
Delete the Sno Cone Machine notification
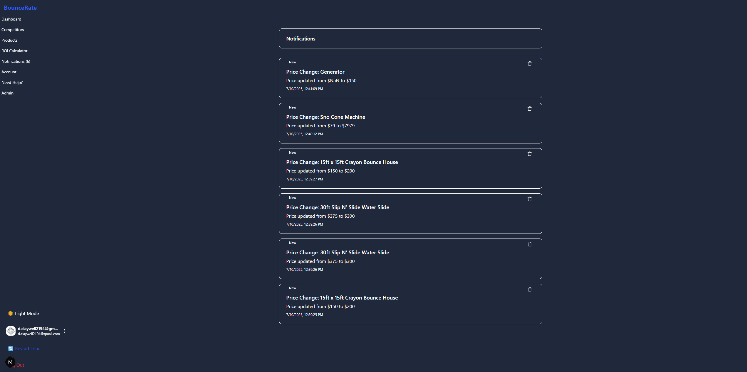(x=529, y=109)
